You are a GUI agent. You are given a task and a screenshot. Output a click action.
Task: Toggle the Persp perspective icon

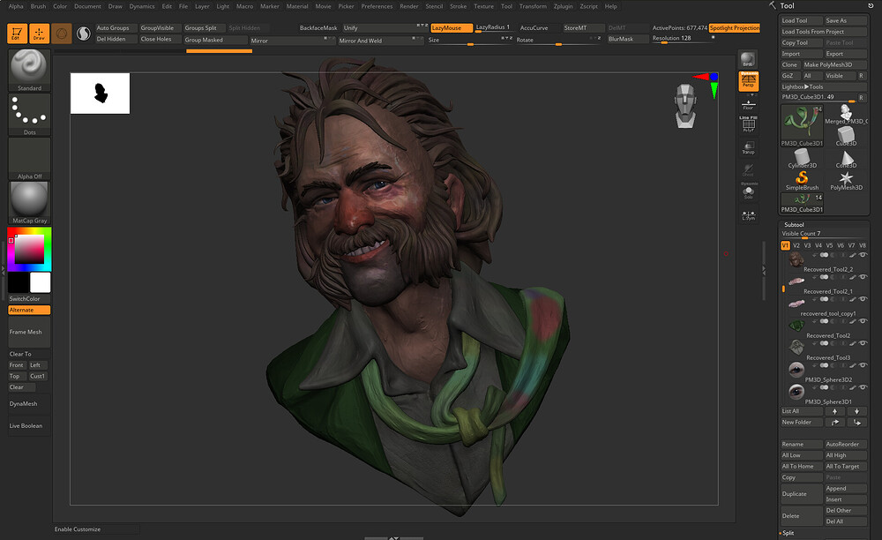coord(748,81)
